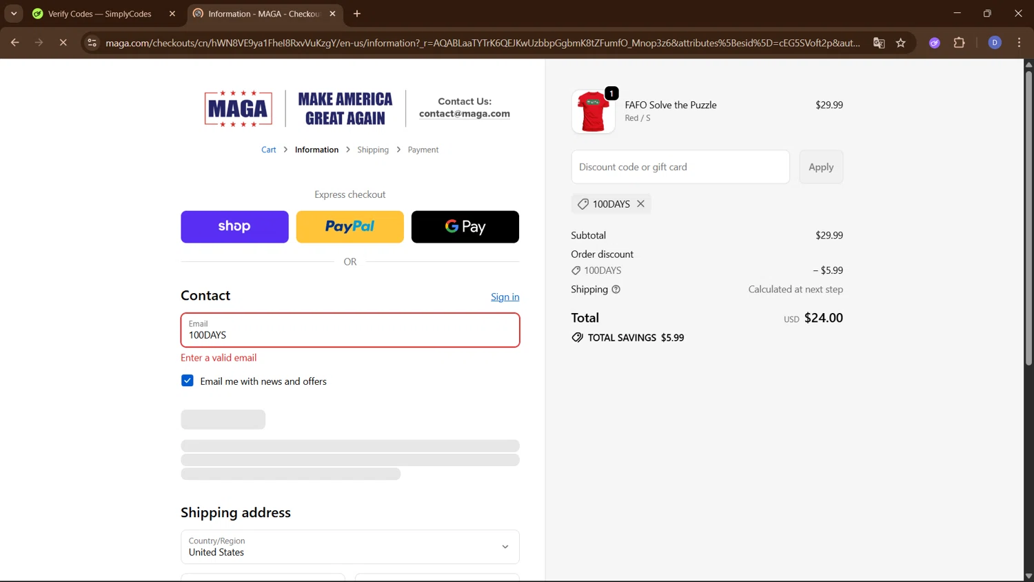Viewport: 1034px width, 582px height.
Task: Open the purple extension icon in toolbar
Action: coord(935,43)
